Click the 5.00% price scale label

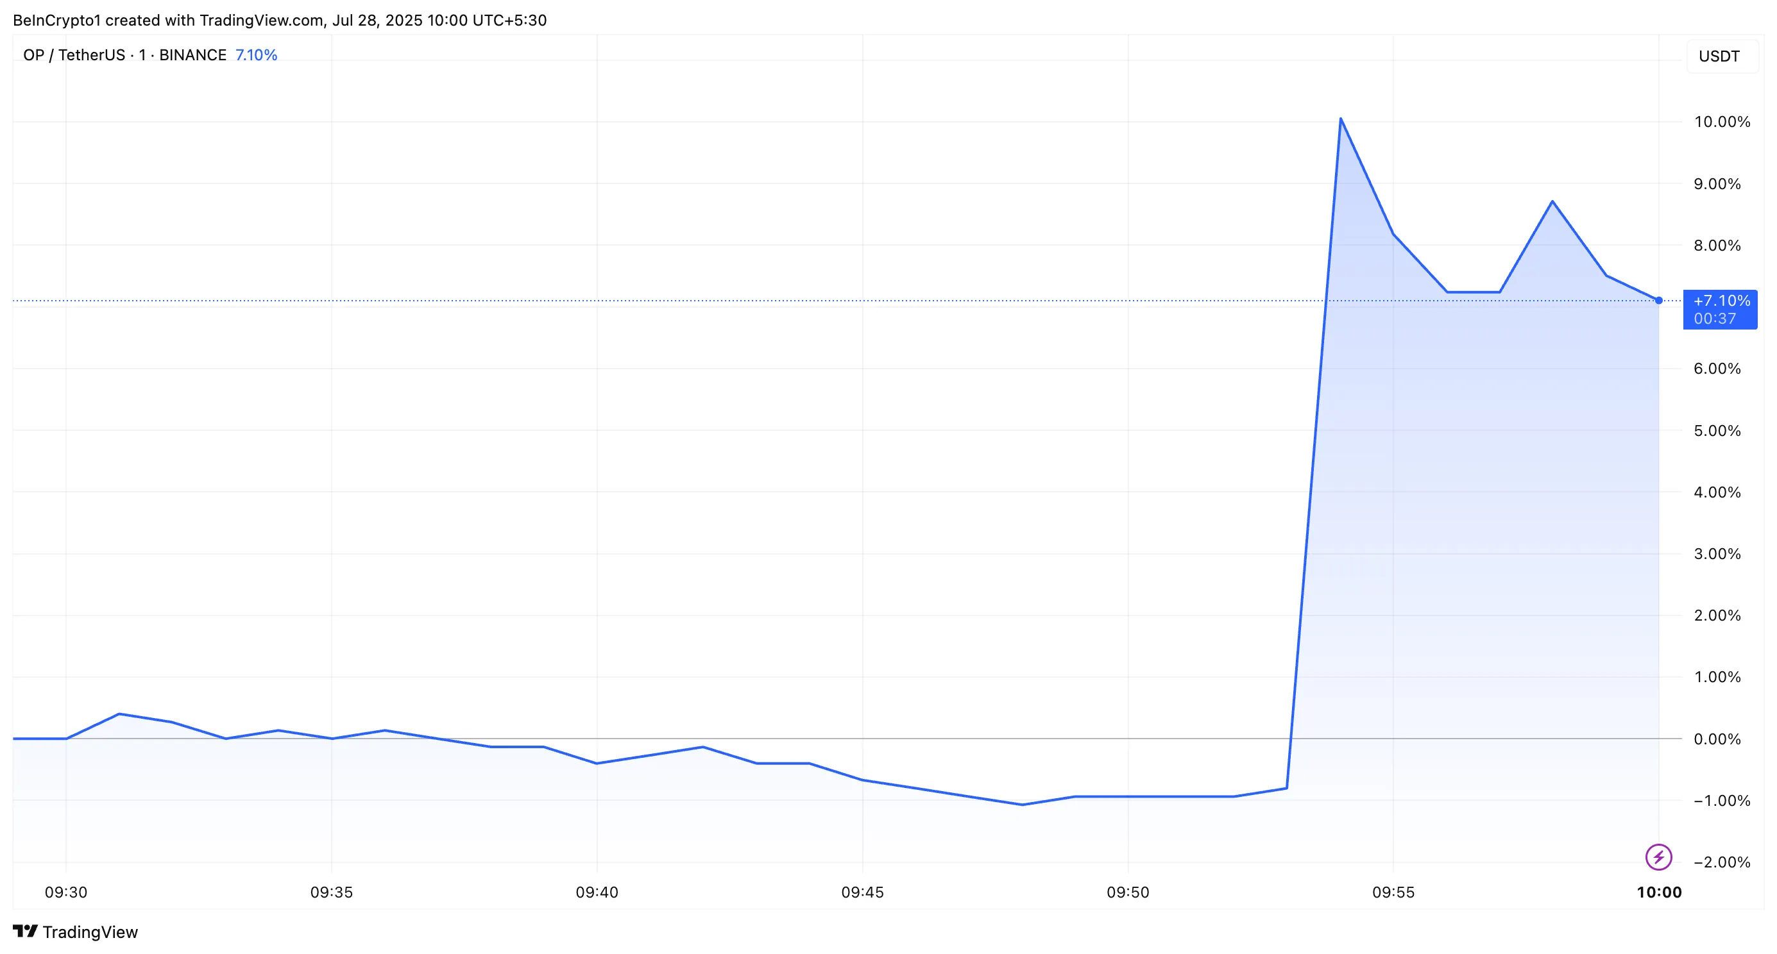click(1717, 431)
